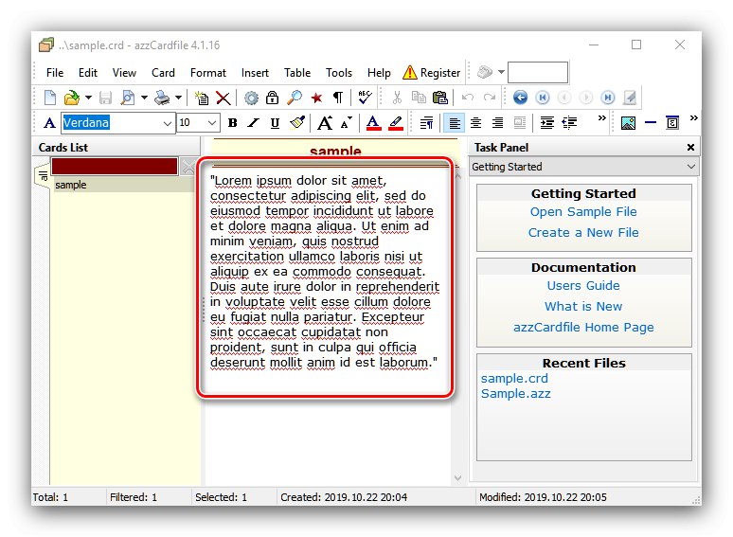This screenshot has height=537, width=733.
Task: Expand more insert toolbar options chevron
Action: click(694, 117)
